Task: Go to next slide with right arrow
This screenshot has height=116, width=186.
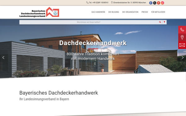Action: [183, 58]
